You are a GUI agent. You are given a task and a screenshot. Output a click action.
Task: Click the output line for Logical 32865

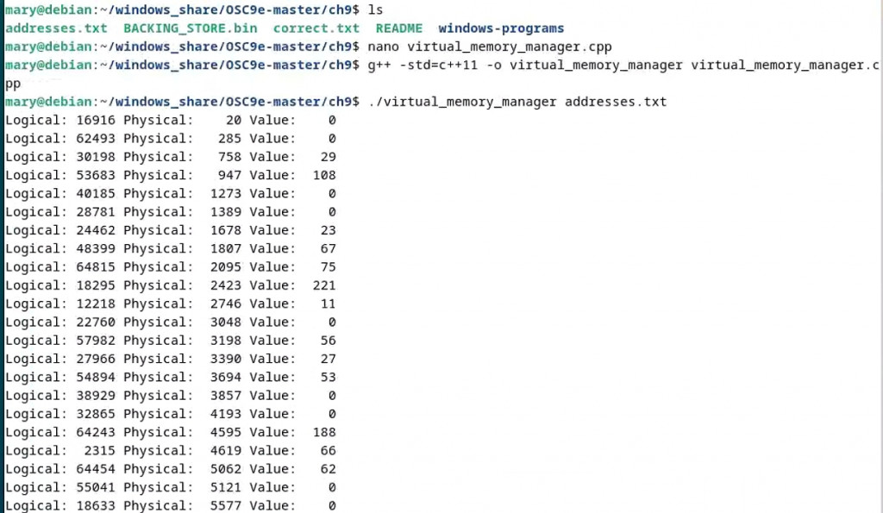(x=171, y=414)
